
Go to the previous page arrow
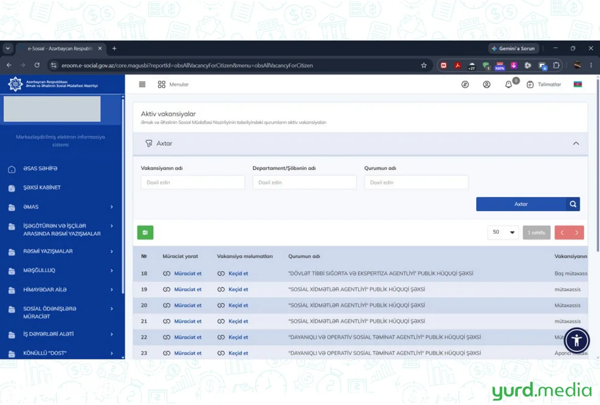tap(562, 233)
